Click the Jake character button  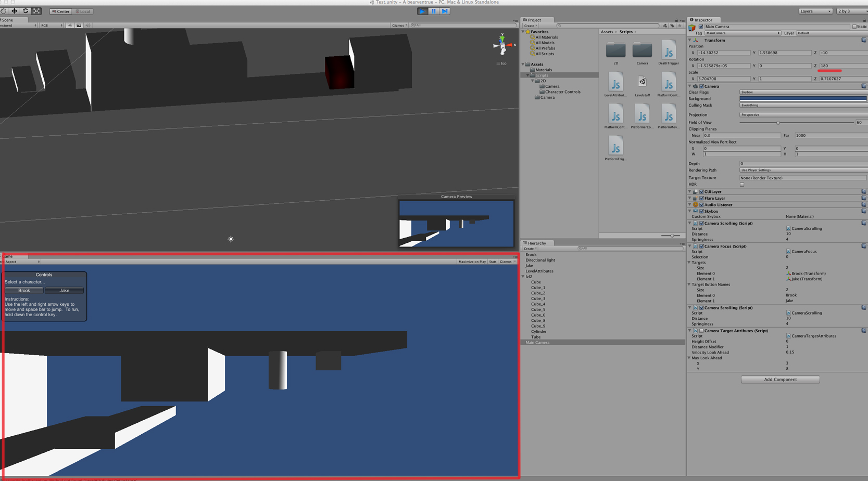64,291
